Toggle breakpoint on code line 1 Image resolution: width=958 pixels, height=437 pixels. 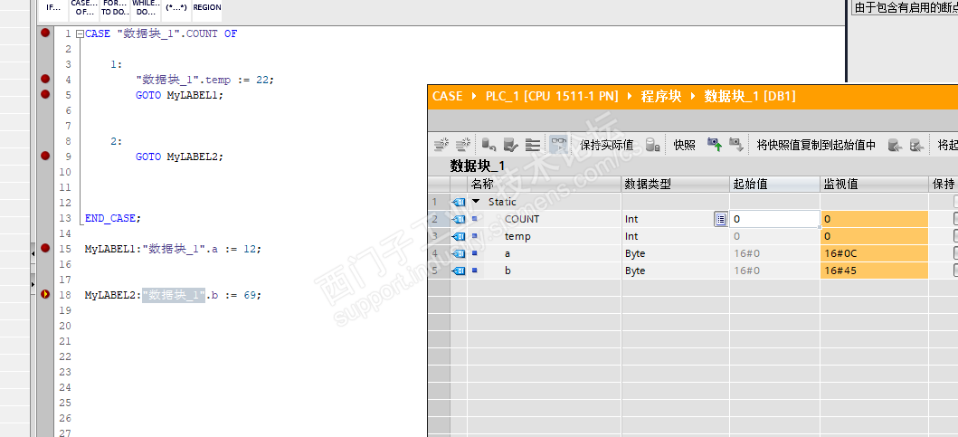(45, 33)
